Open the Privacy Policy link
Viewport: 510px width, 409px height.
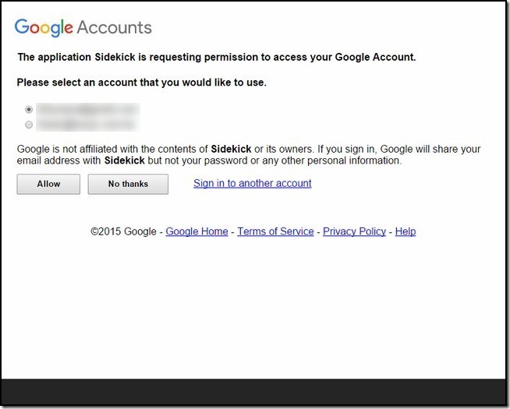[x=354, y=231]
